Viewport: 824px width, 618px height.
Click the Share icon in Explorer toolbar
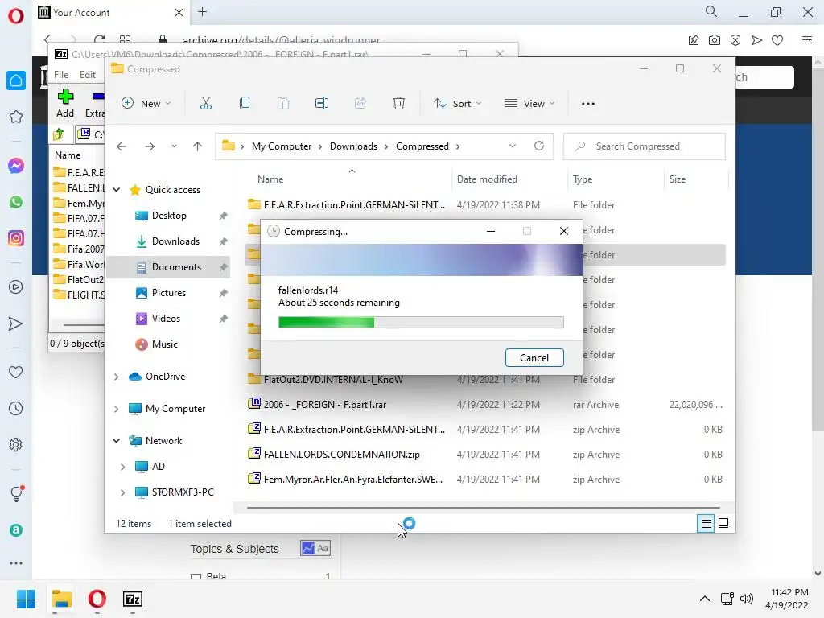360,104
